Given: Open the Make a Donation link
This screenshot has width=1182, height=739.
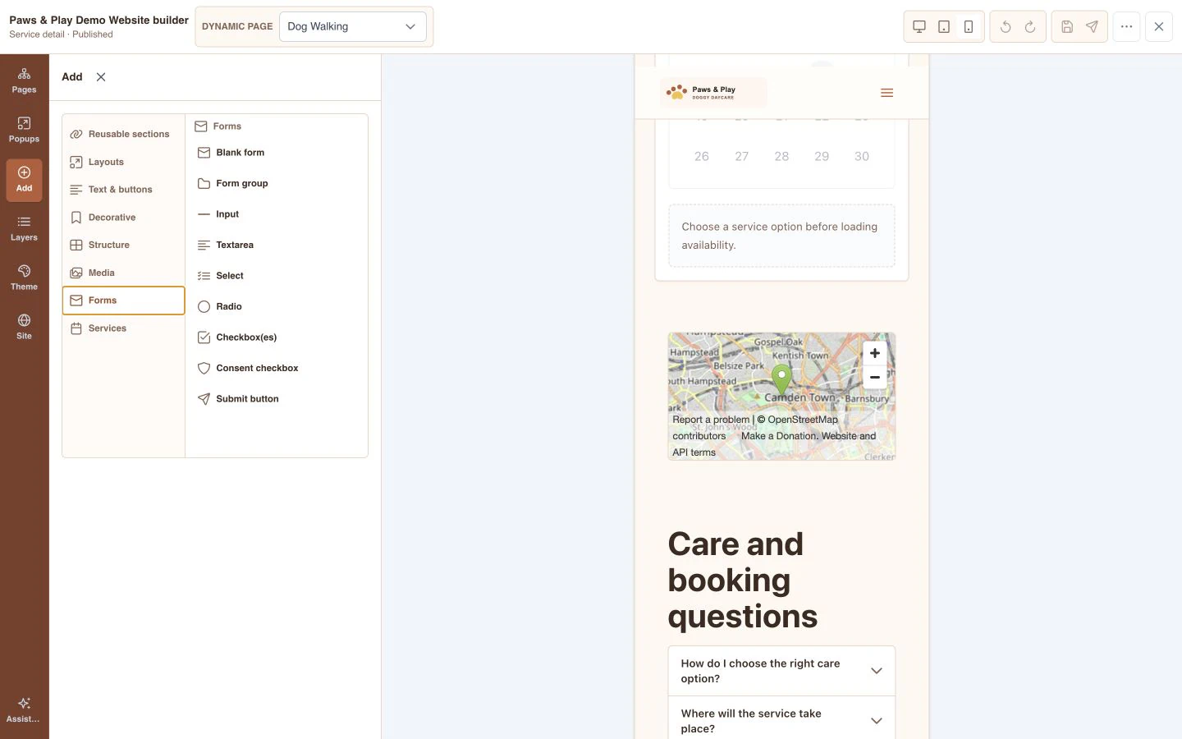Looking at the screenshot, I should [x=779, y=436].
